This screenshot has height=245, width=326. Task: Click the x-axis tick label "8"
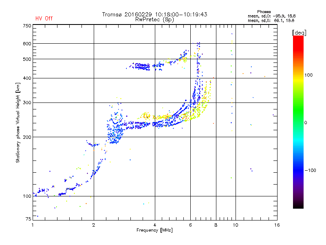[216, 225]
